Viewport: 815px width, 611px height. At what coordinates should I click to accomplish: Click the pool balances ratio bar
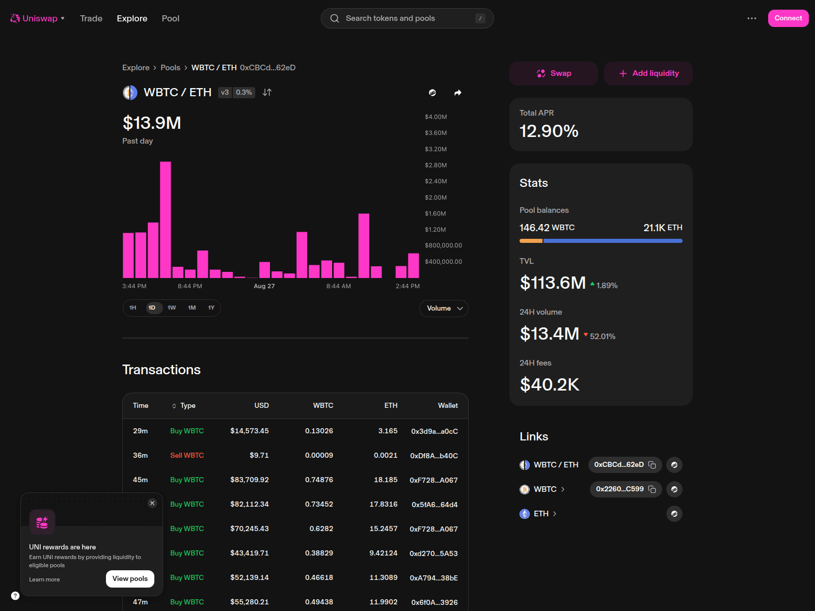pos(601,241)
